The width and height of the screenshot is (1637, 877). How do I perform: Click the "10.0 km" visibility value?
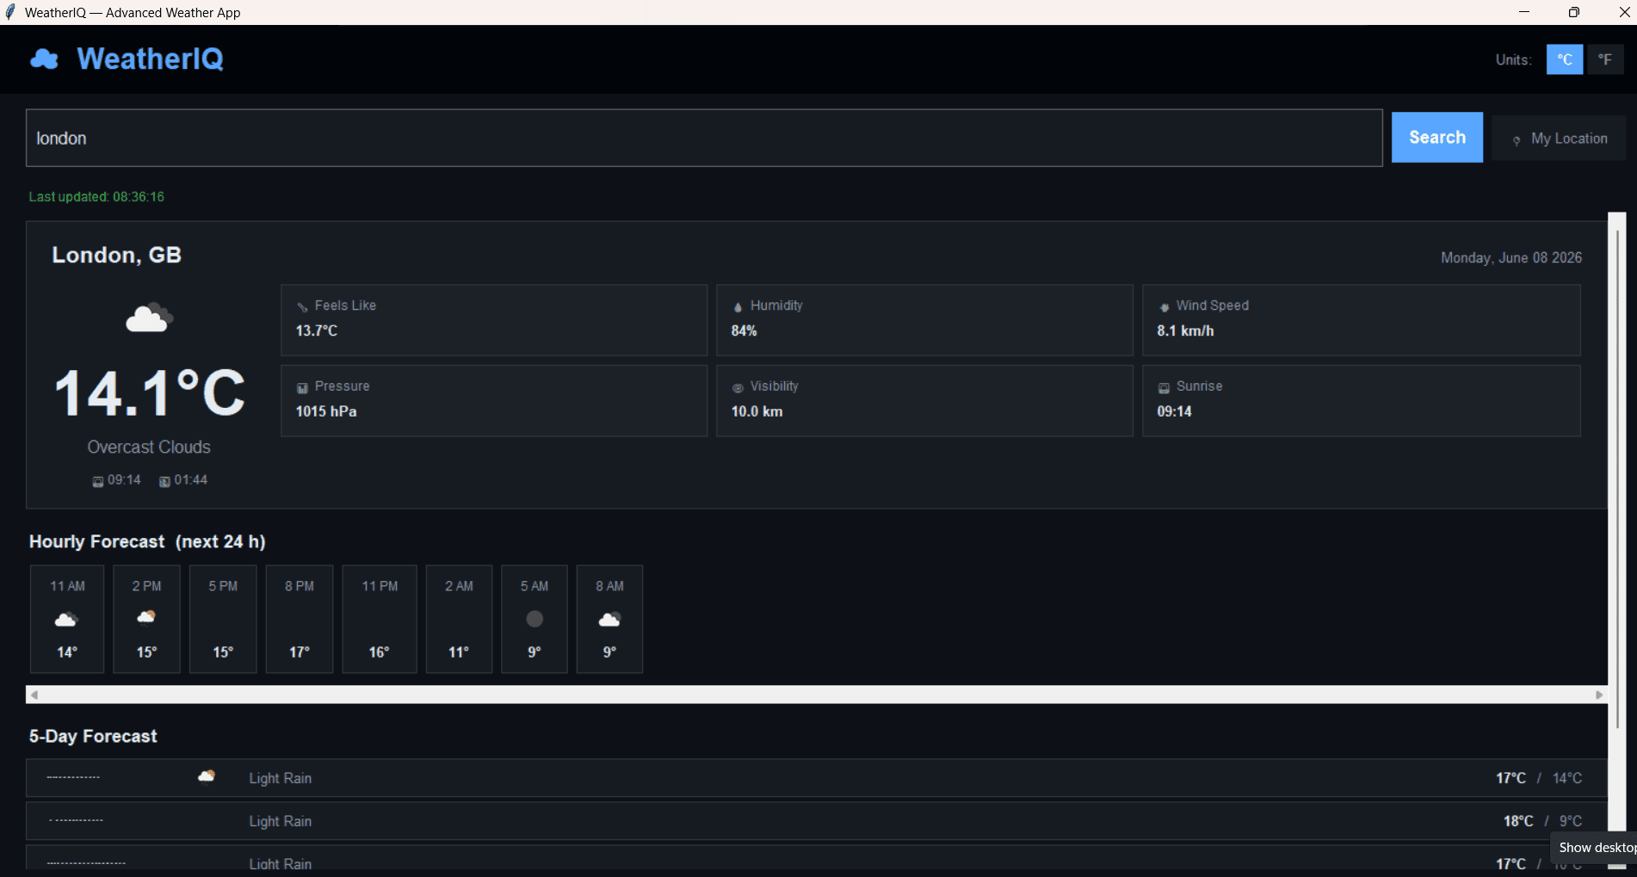[x=757, y=411]
